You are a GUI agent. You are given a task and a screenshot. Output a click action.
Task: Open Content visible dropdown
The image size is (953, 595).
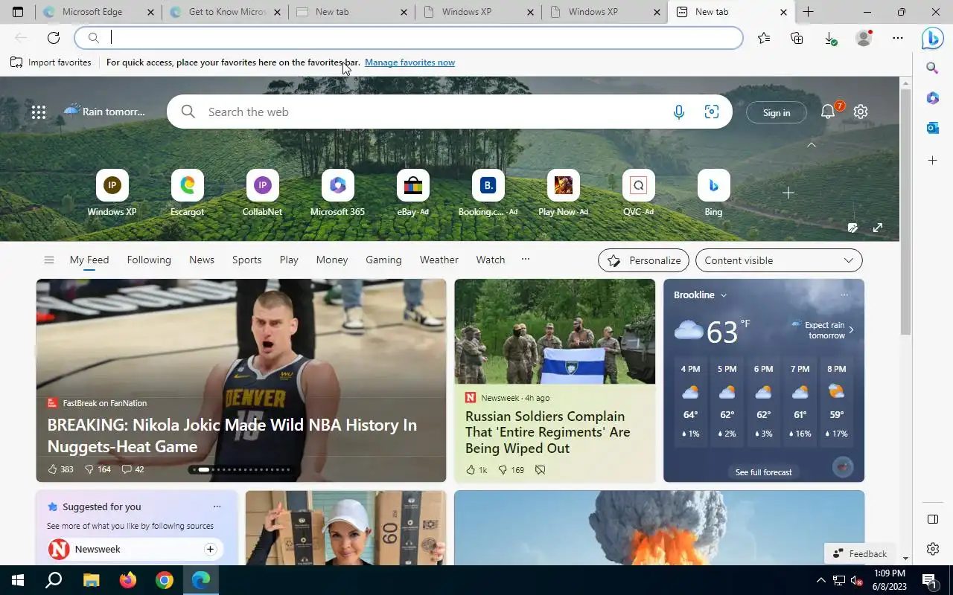pyautogui.click(x=779, y=260)
